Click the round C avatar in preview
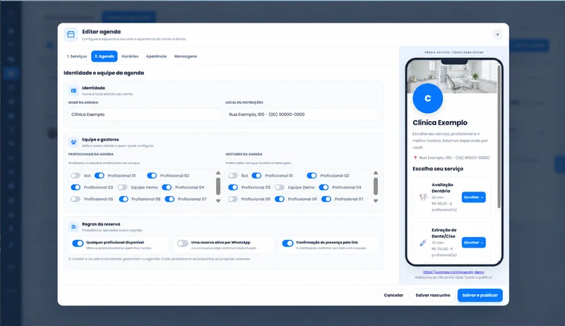565x326 pixels. click(428, 98)
